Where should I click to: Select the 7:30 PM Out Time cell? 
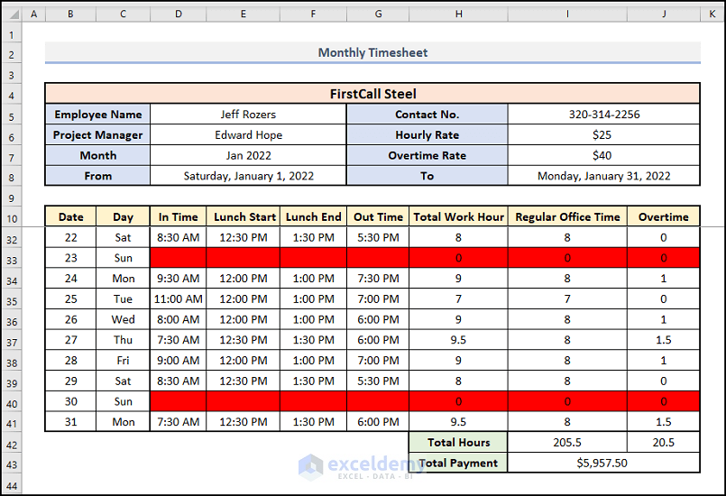tap(378, 279)
